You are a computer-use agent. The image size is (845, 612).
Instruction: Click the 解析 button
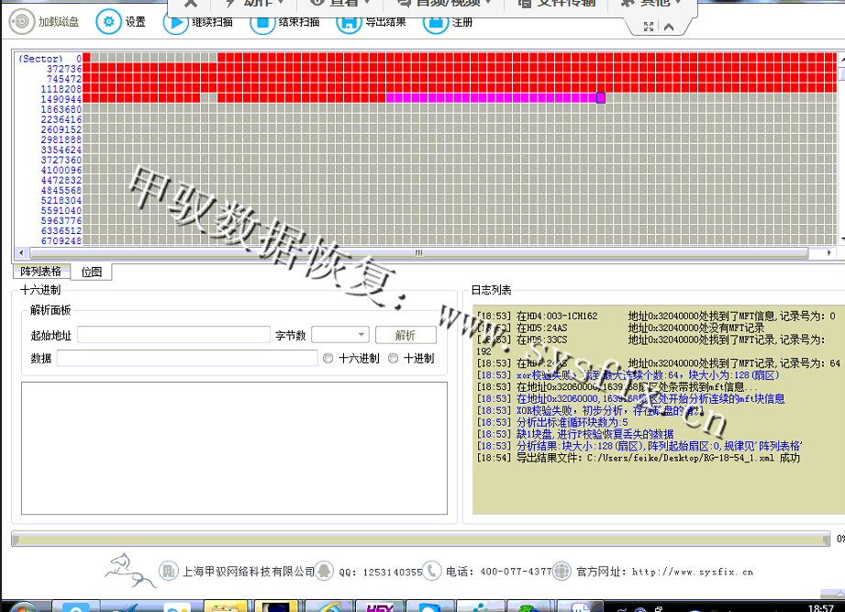(406, 335)
